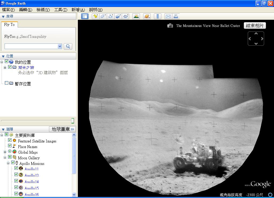Add a polygon from the toolbar
The image size is (274, 198).
point(103,16)
